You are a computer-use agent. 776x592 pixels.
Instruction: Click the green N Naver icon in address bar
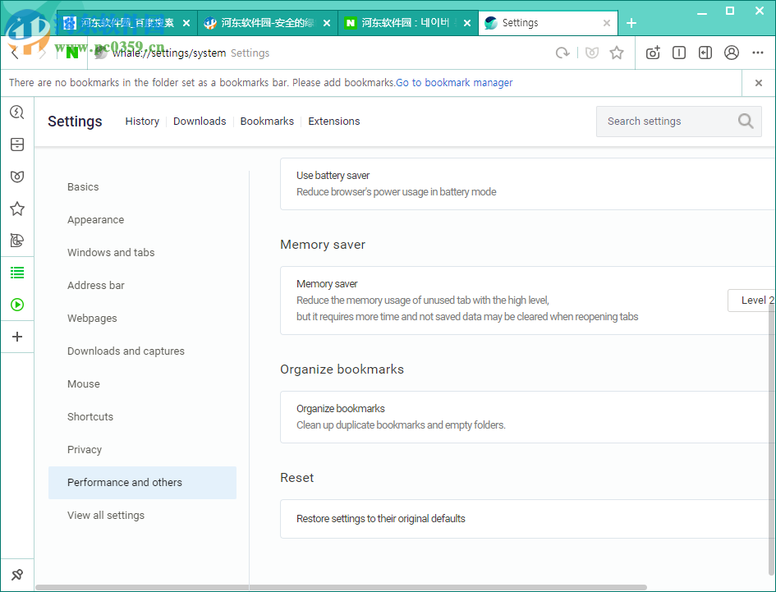(x=73, y=53)
